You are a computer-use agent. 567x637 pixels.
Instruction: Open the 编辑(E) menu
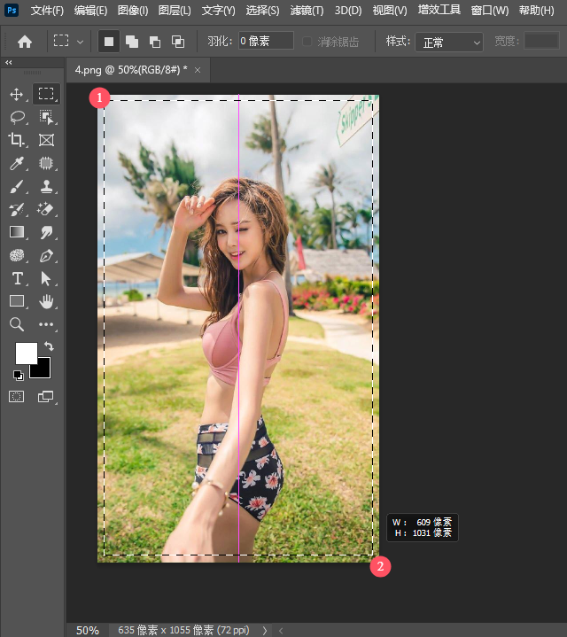91,10
